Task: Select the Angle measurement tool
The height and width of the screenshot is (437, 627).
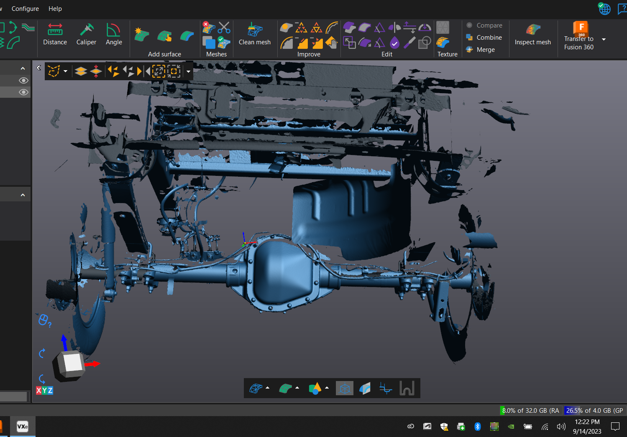Action: pos(113,36)
